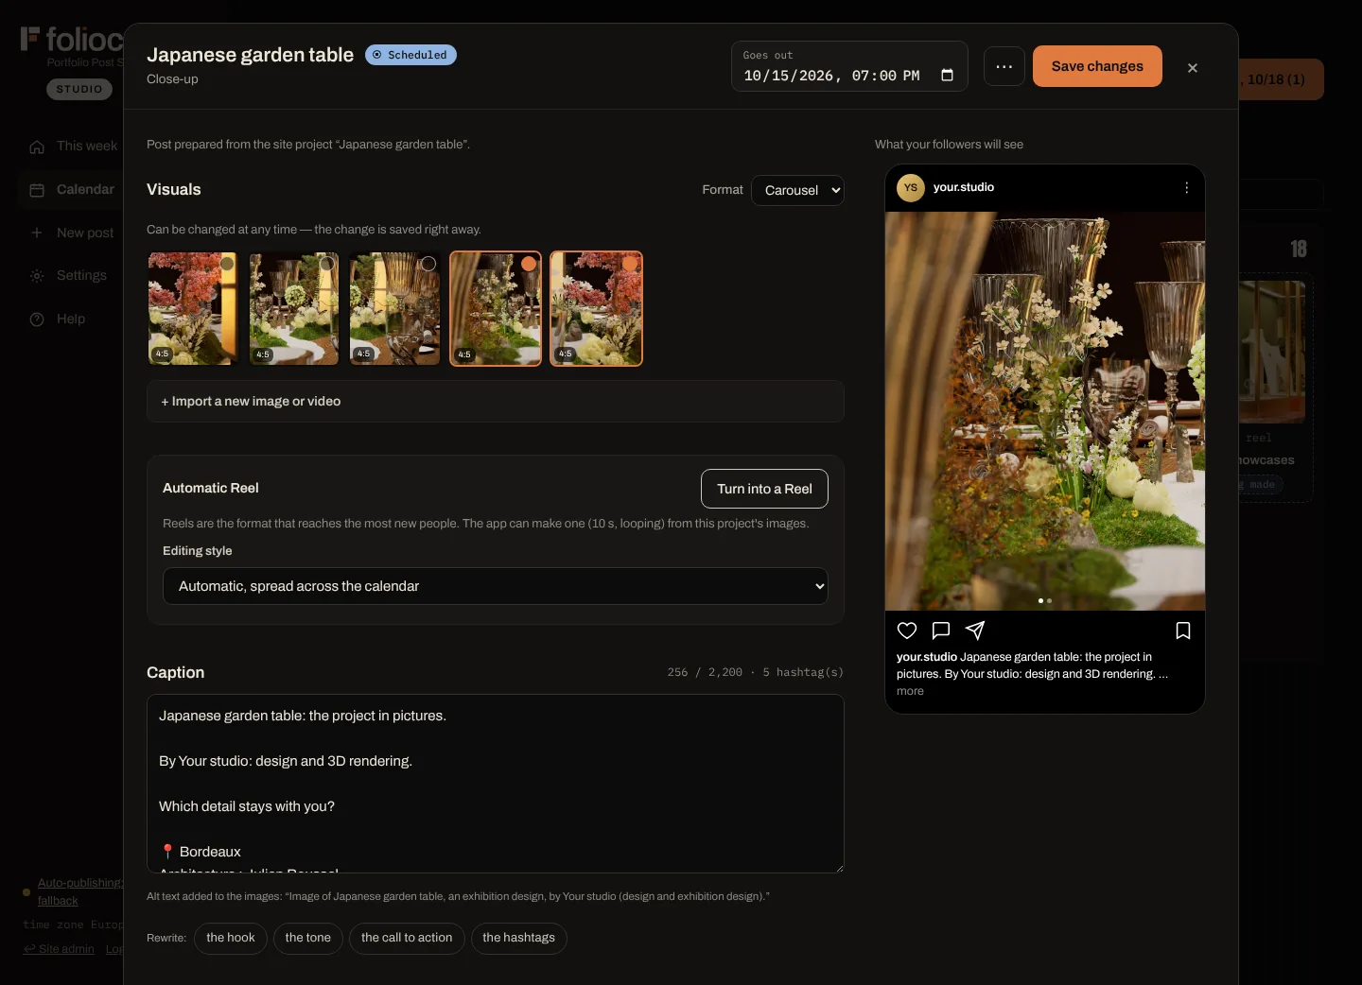Viewport: 1362px width, 985px height.
Task: Click the Goes out date time field
Action: pyautogui.click(x=849, y=66)
